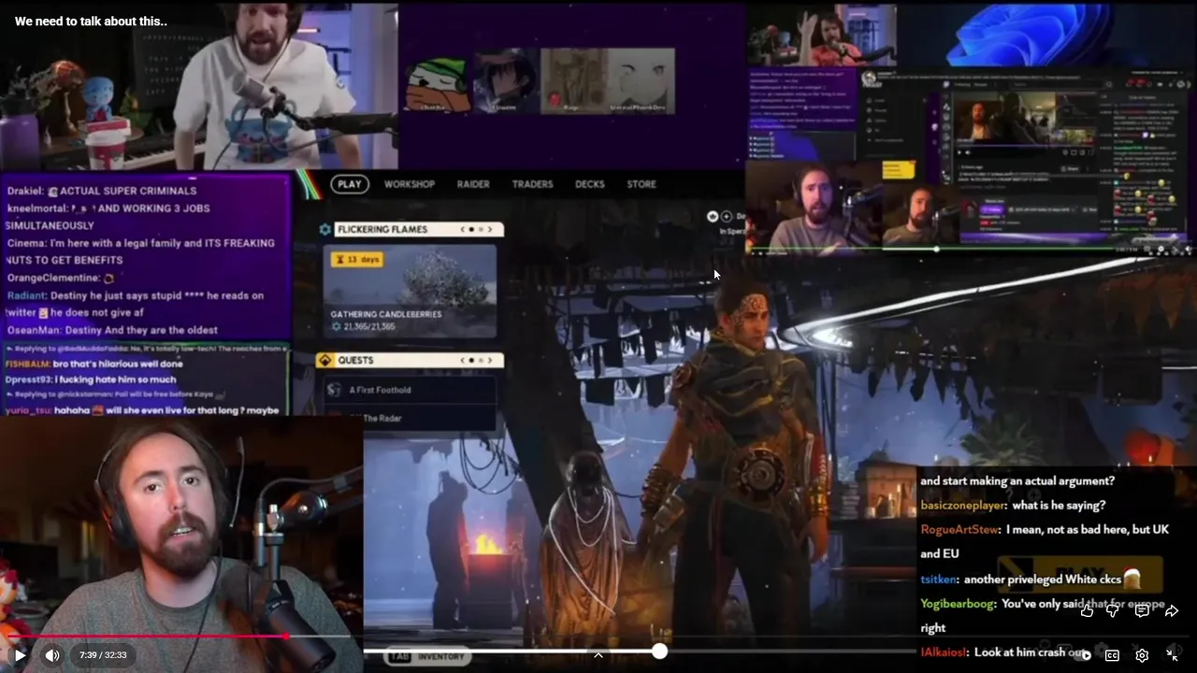
Task: Share the video using arrow icon
Action: tap(1172, 610)
